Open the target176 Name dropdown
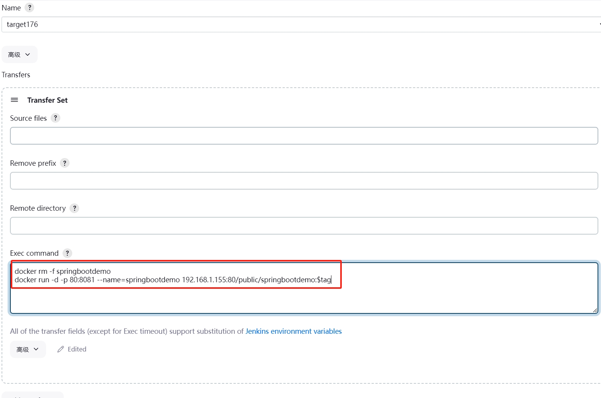This screenshot has height=398, width=601. [x=301, y=24]
